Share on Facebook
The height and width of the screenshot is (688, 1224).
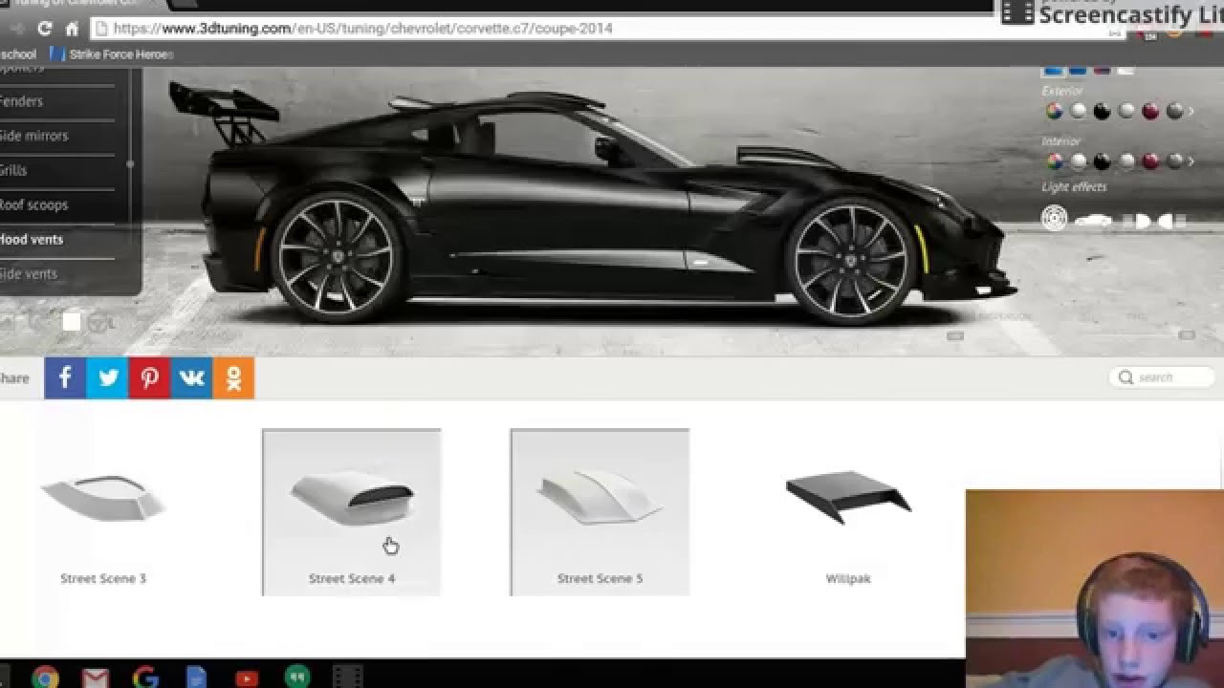coord(65,377)
